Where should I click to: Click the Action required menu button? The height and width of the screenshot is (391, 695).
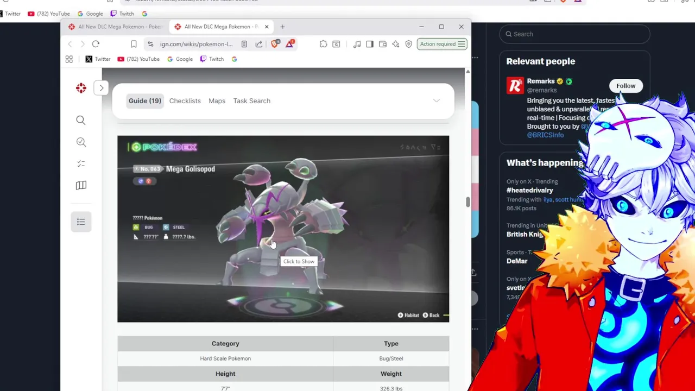442,44
